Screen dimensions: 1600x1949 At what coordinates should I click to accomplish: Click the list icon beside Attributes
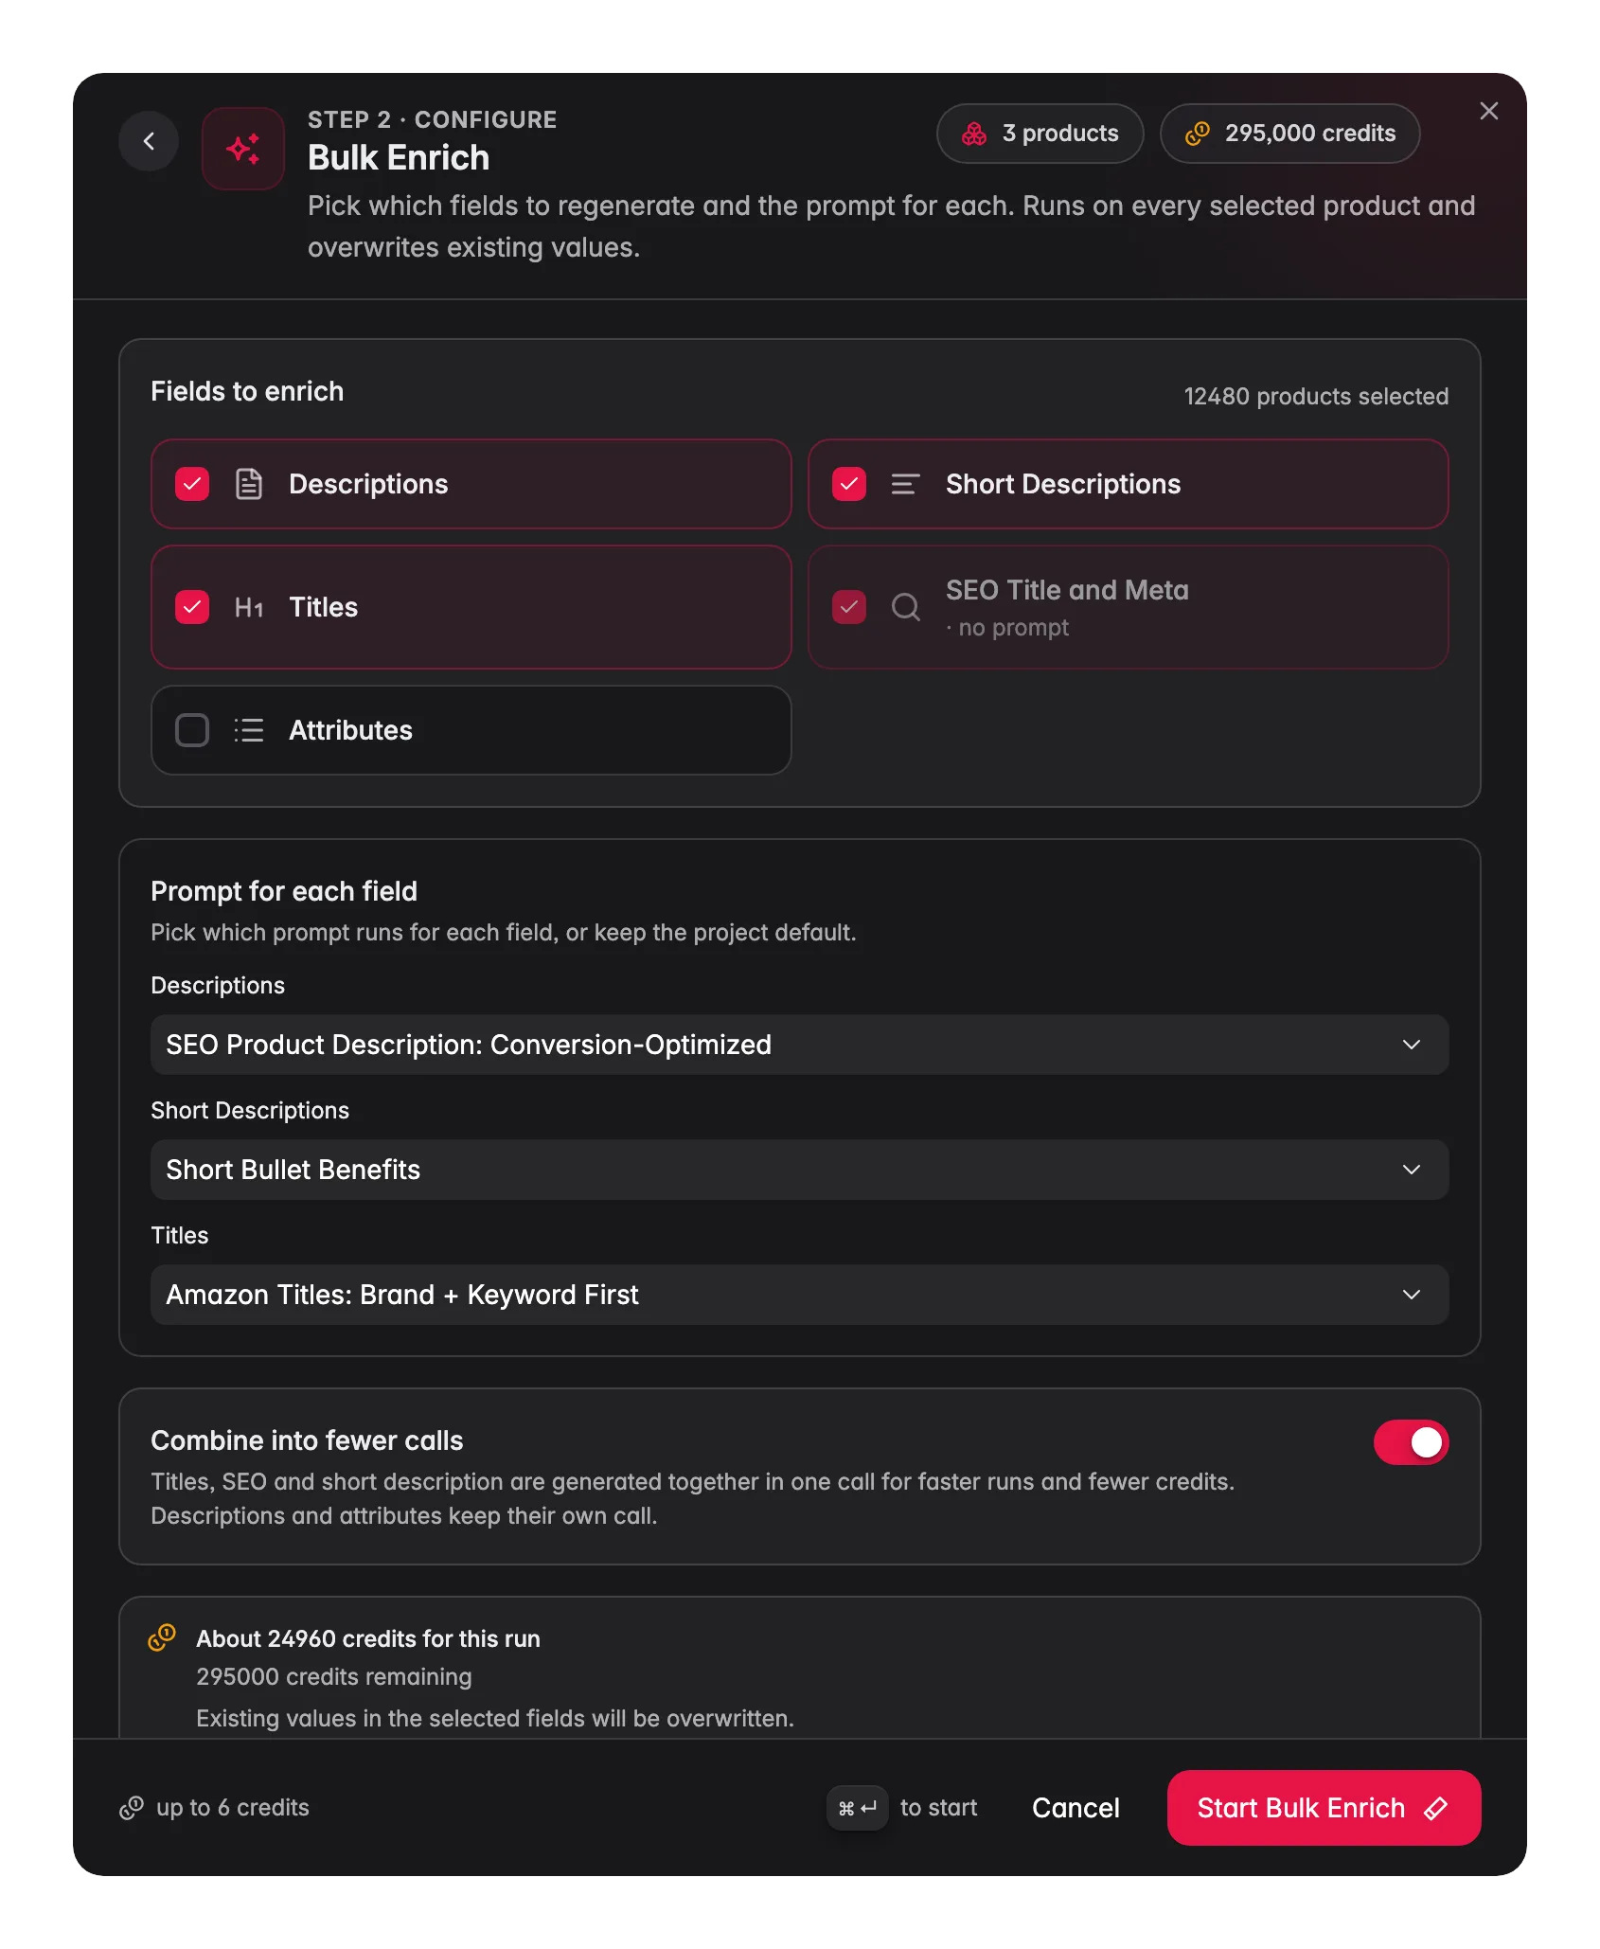[x=249, y=730]
